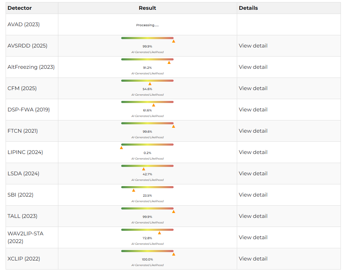Click the Detector column header

[x=20, y=8]
